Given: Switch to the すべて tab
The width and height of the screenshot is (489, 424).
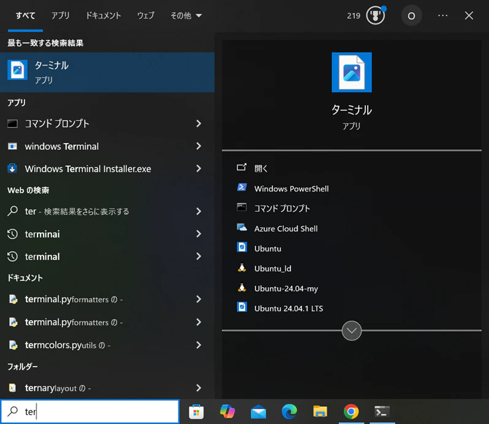Looking at the screenshot, I should 25,15.
